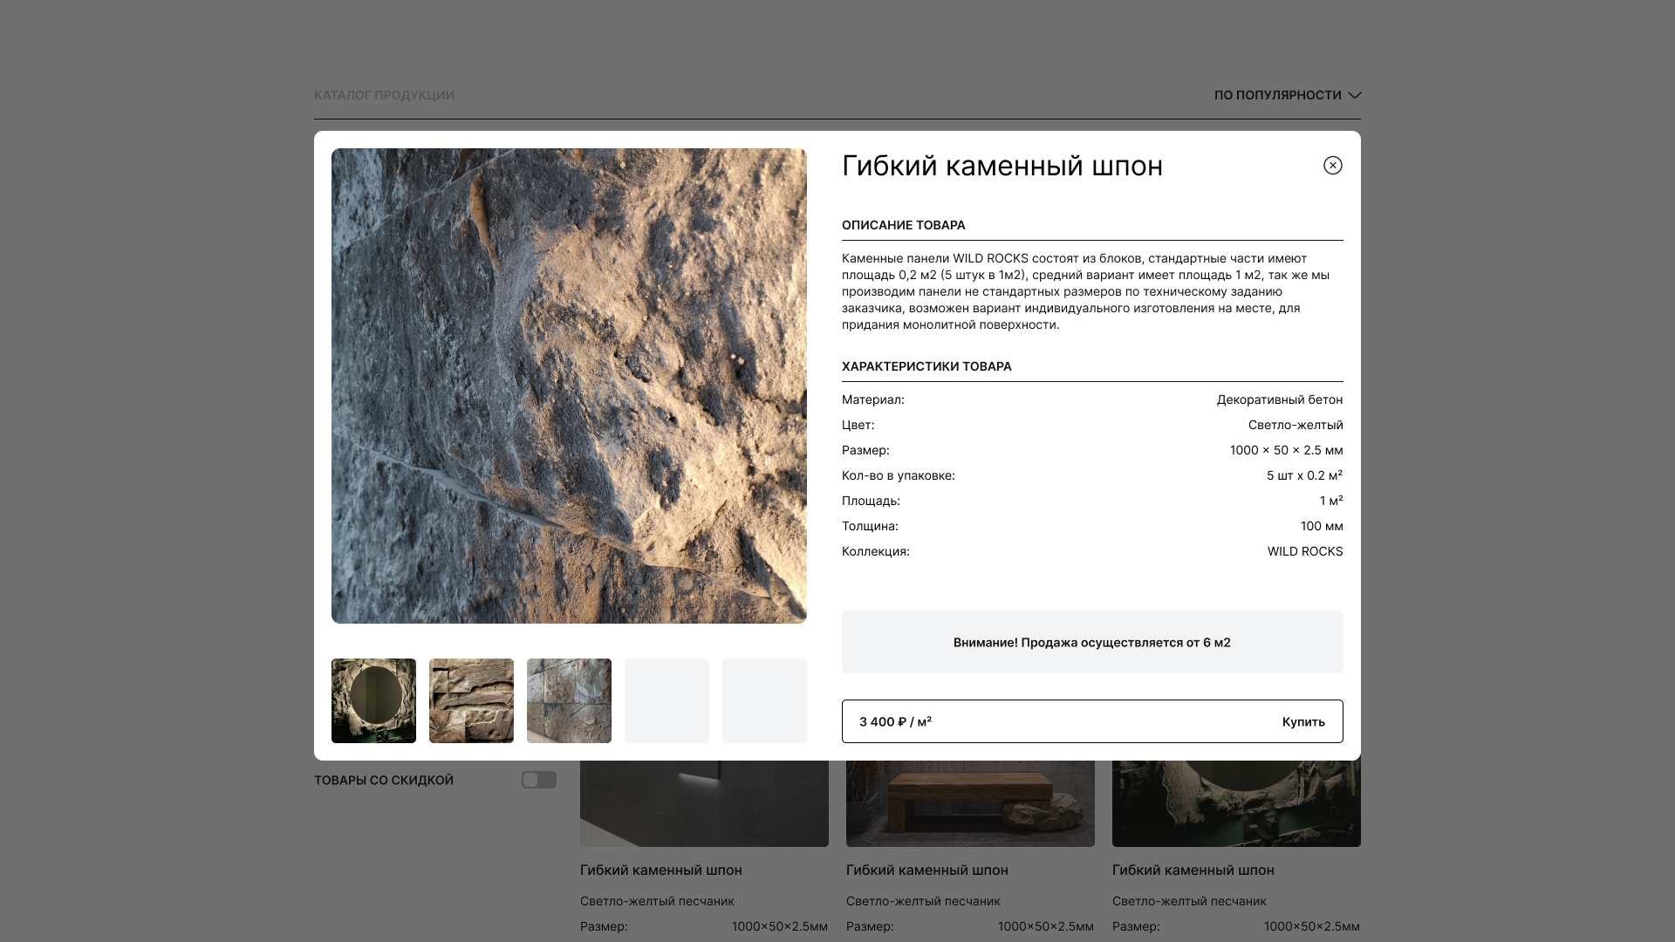
Task: Click the chevron next to По популярности
Action: click(1354, 95)
